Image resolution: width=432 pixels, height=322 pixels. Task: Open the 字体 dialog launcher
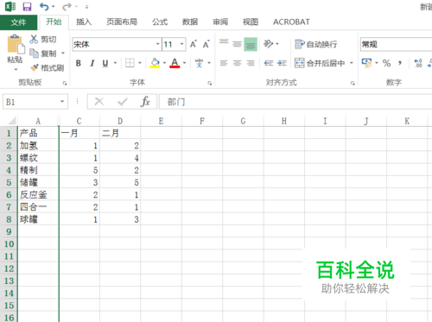click(210, 83)
